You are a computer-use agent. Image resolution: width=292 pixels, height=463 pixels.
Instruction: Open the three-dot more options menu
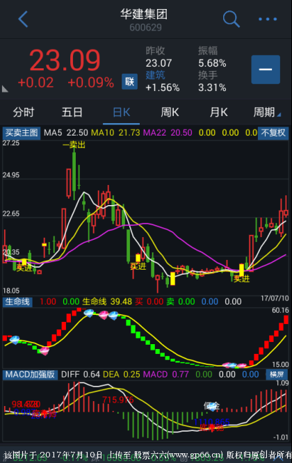pyautogui.click(x=268, y=19)
